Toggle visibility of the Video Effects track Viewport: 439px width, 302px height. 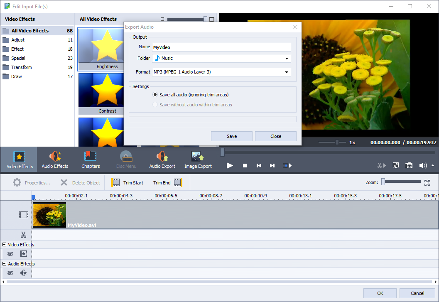[10, 254]
